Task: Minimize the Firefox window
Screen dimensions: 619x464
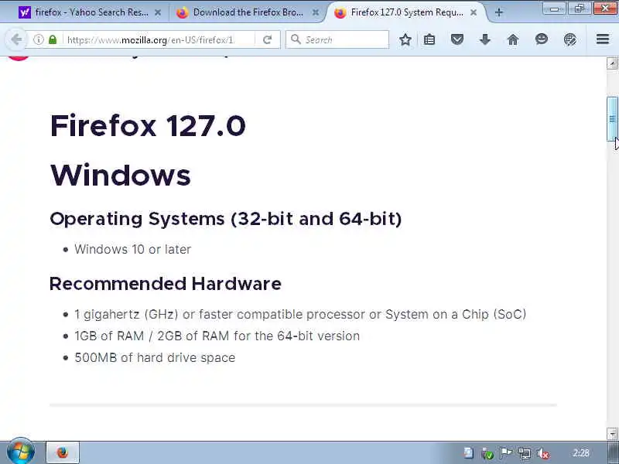Action: (x=554, y=9)
